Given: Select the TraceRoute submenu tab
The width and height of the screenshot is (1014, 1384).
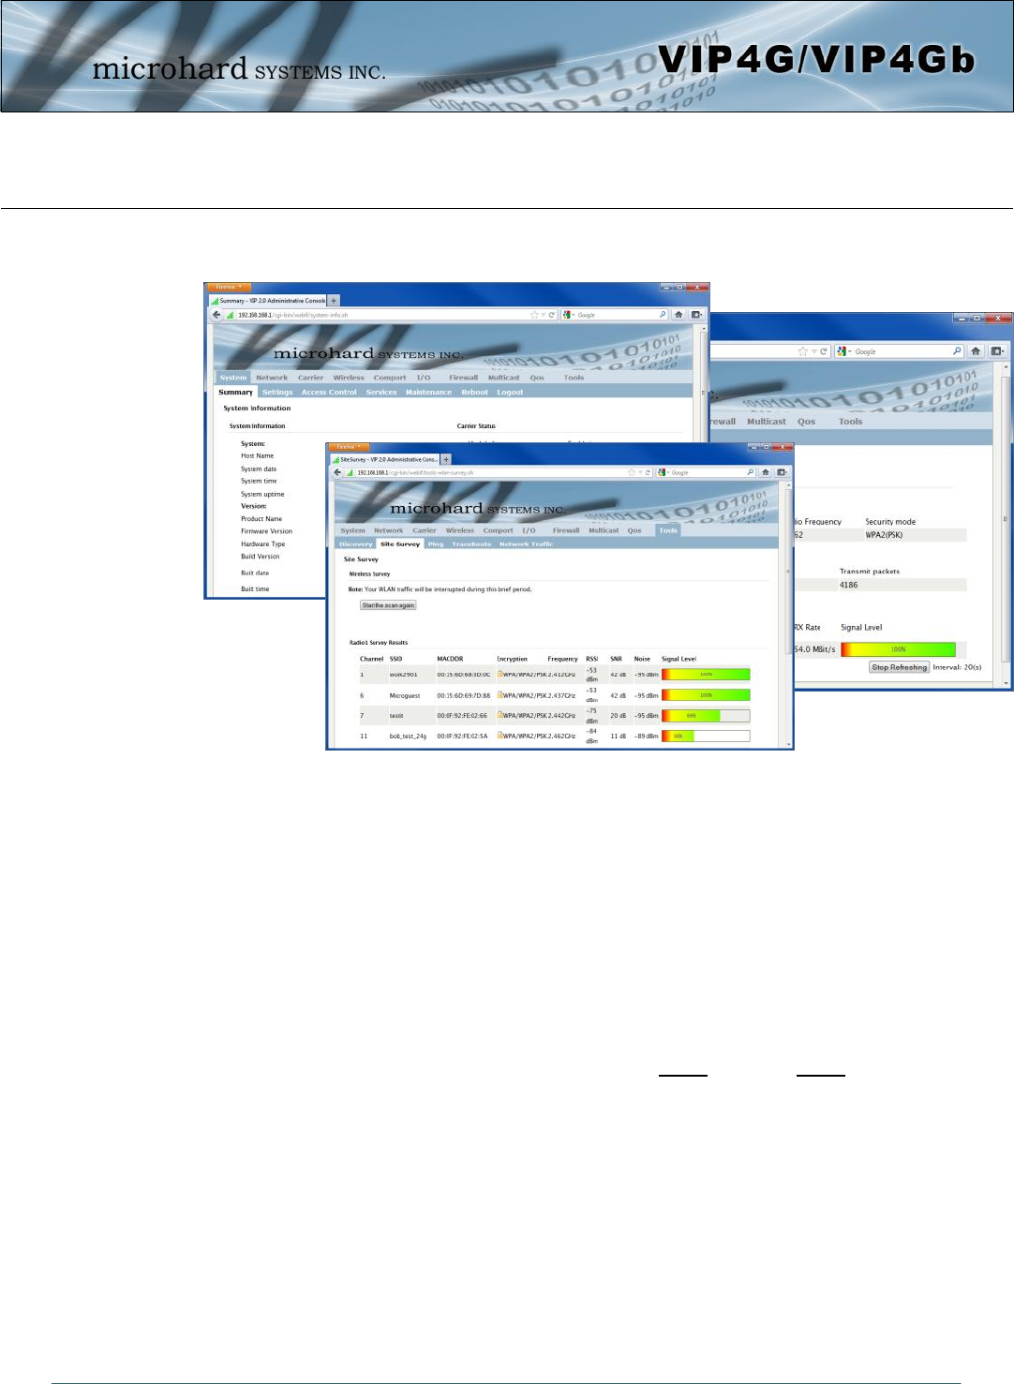Looking at the screenshot, I should (x=471, y=543).
